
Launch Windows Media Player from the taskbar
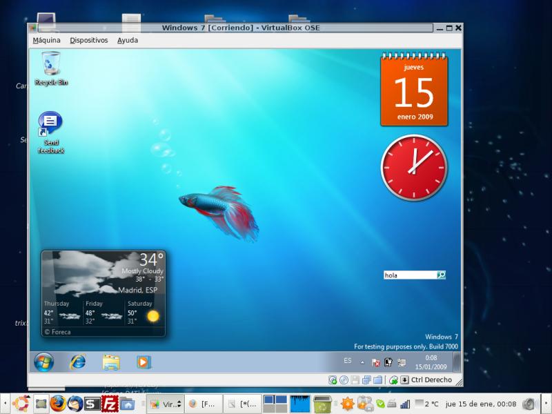144,362
